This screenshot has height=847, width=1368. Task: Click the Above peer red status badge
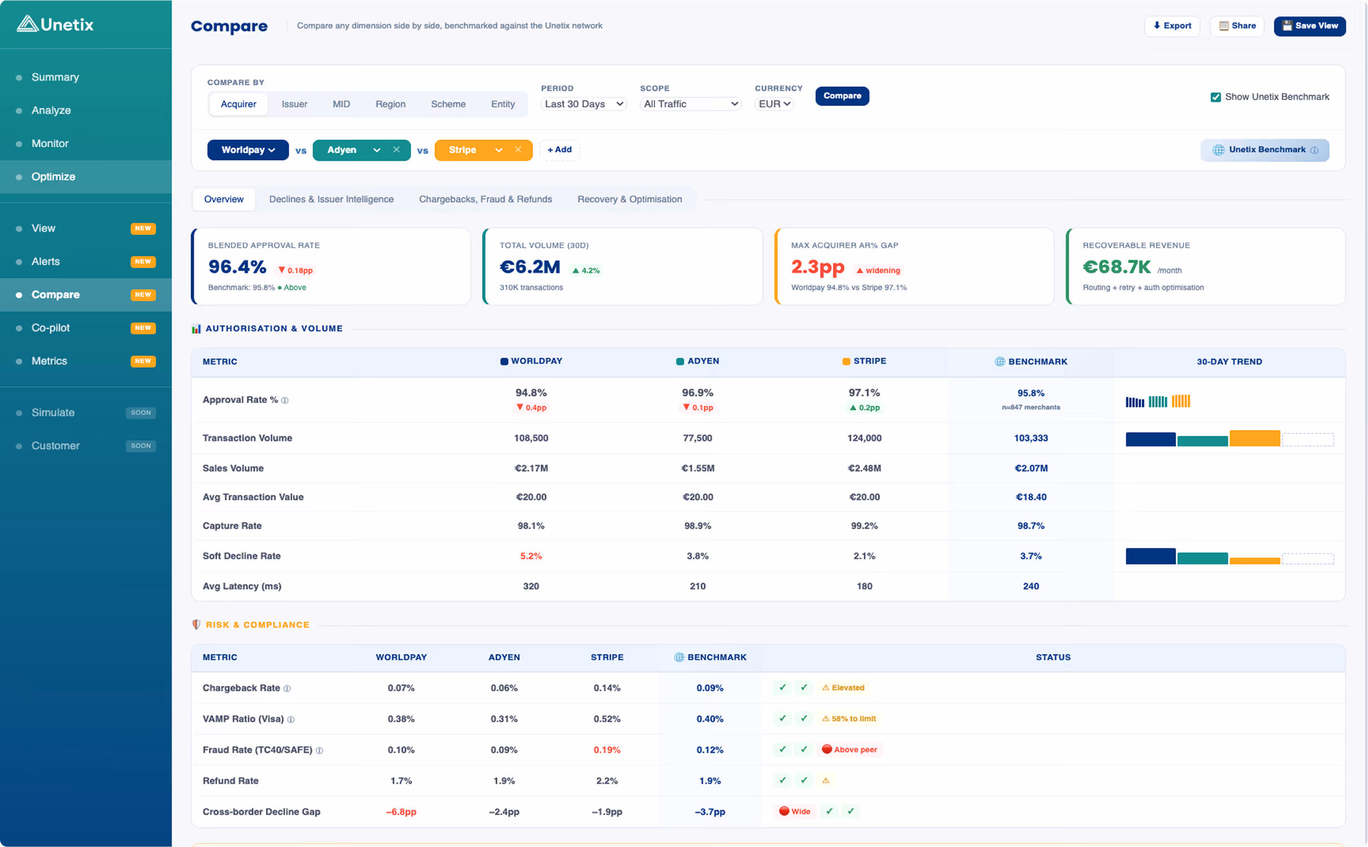(x=849, y=750)
